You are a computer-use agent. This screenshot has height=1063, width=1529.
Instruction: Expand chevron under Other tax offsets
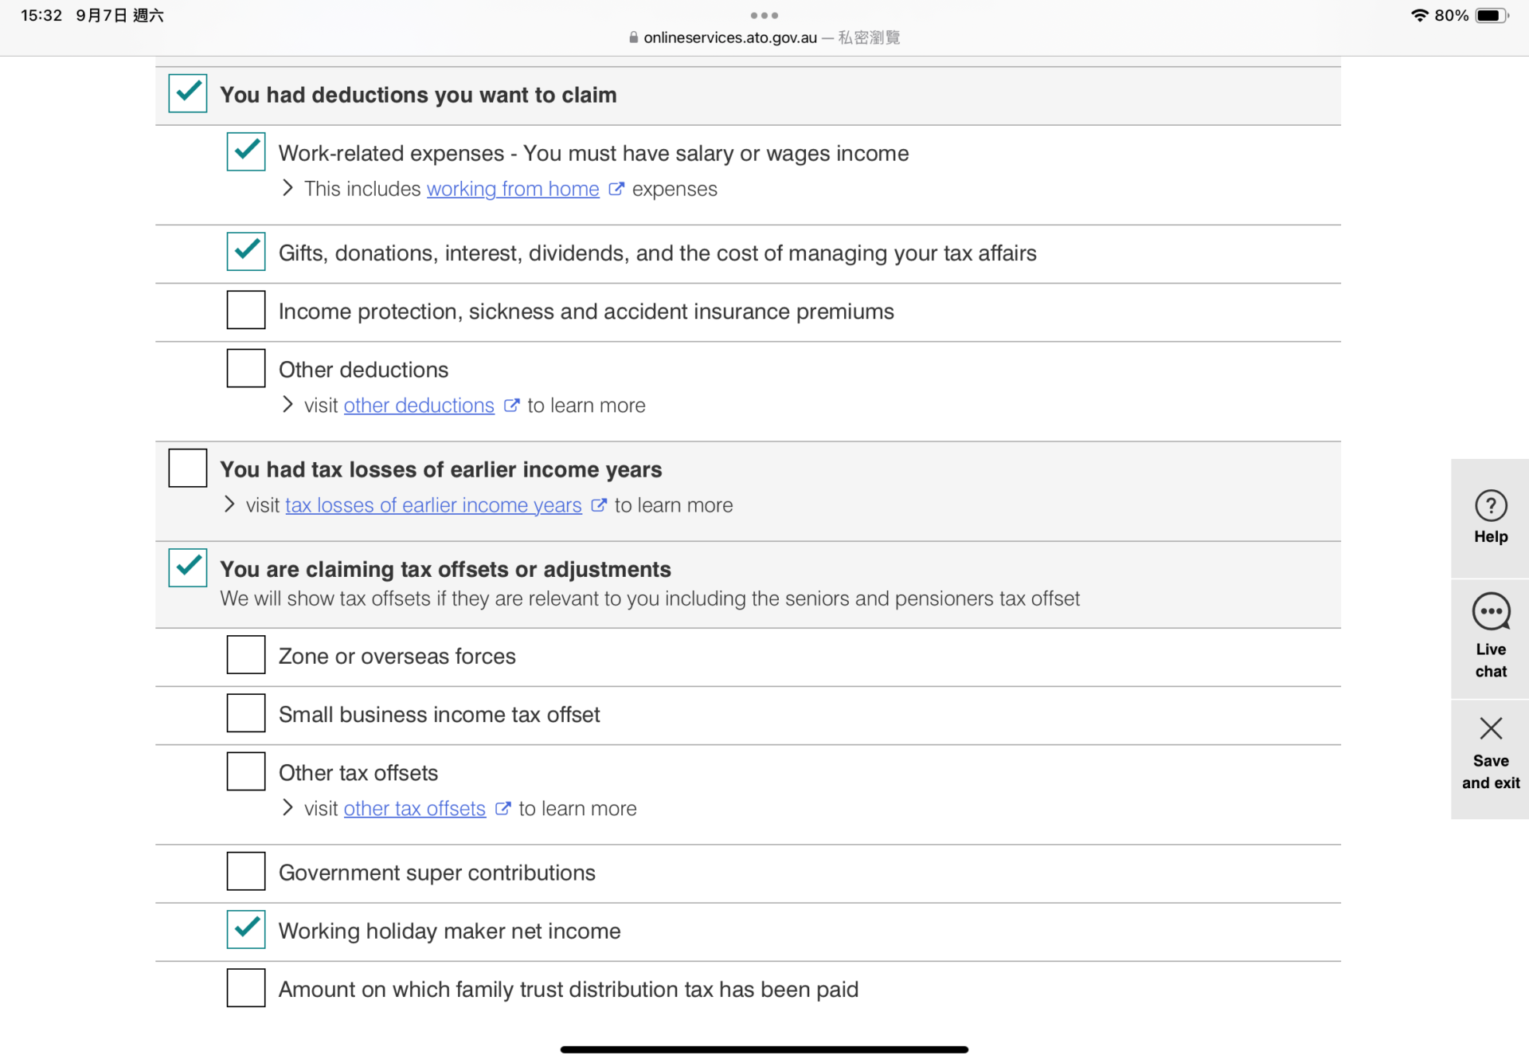pyautogui.click(x=287, y=808)
